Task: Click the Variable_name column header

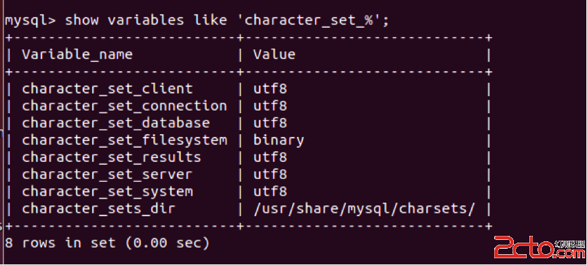Action: click(x=77, y=55)
